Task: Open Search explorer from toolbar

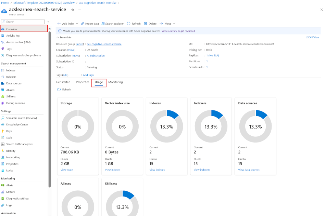Action: pos(112,24)
